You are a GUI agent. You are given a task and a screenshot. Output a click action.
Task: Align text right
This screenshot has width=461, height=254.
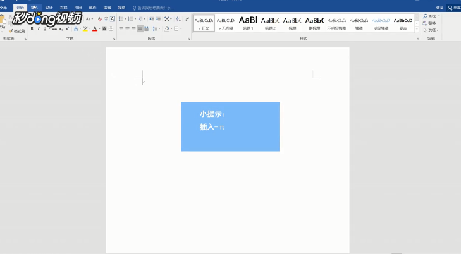[134, 29]
